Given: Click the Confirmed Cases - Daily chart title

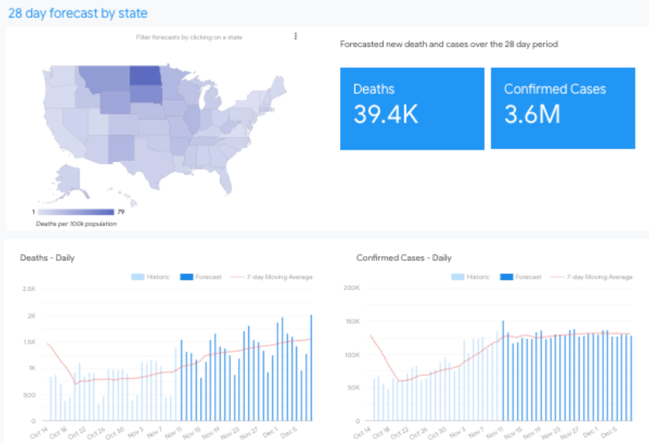Looking at the screenshot, I should click(404, 257).
